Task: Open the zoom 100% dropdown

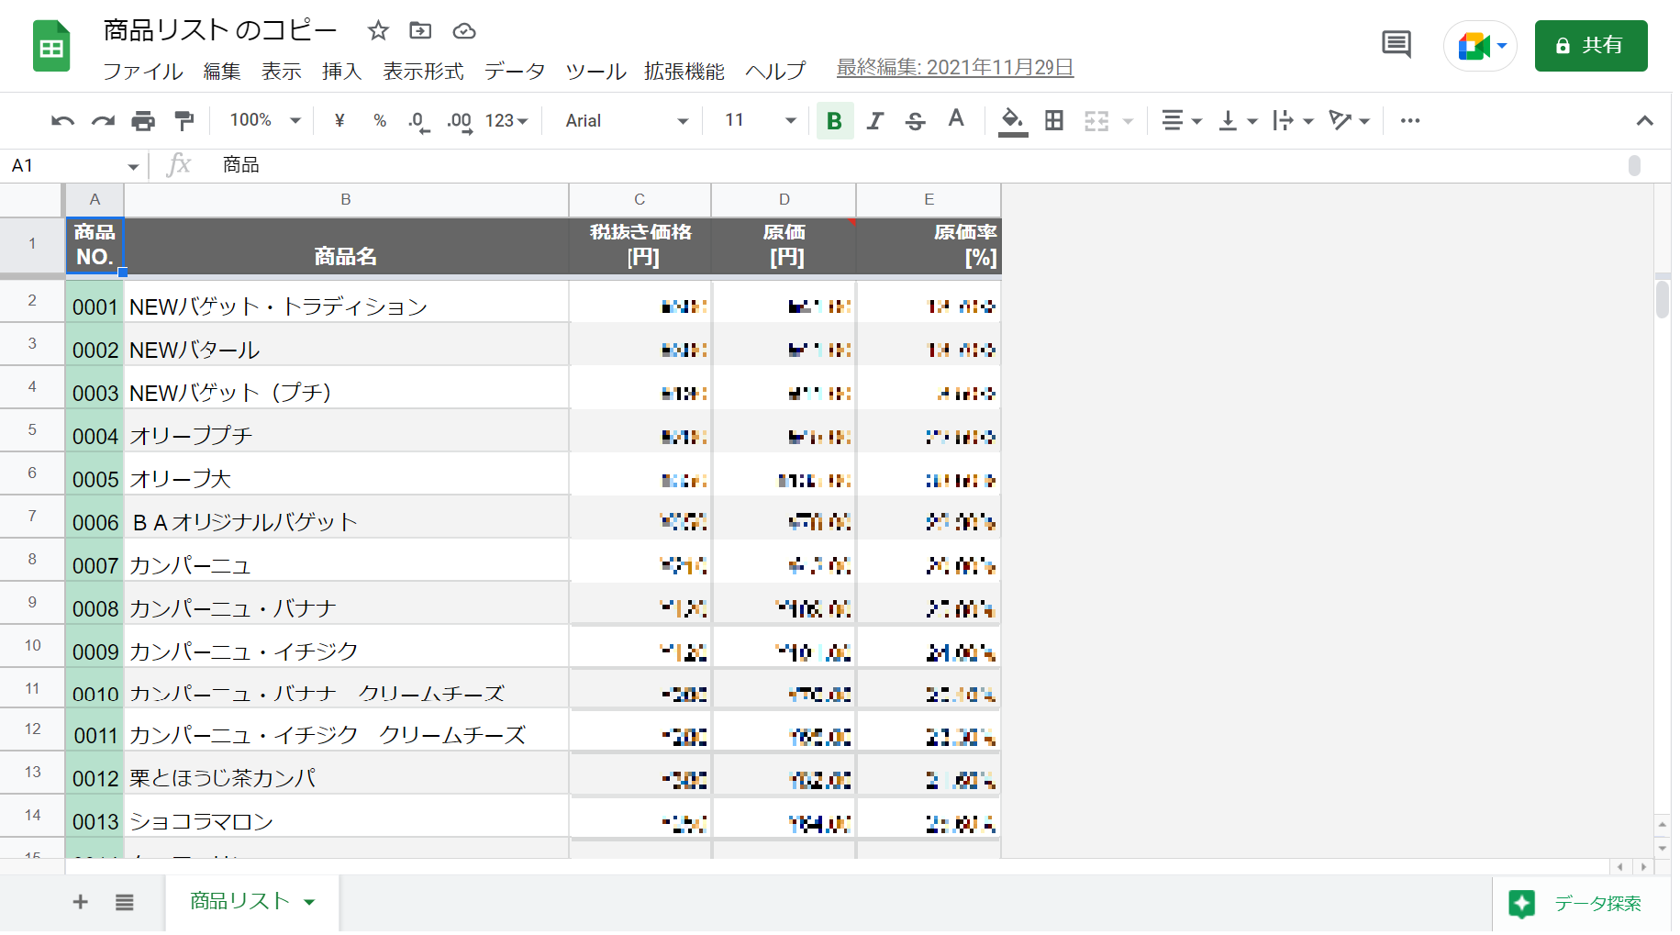Action: pos(265,121)
